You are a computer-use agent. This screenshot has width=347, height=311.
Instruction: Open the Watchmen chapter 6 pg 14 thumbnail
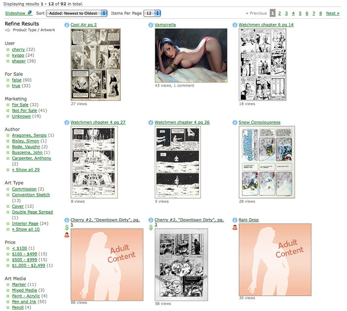[263, 65]
